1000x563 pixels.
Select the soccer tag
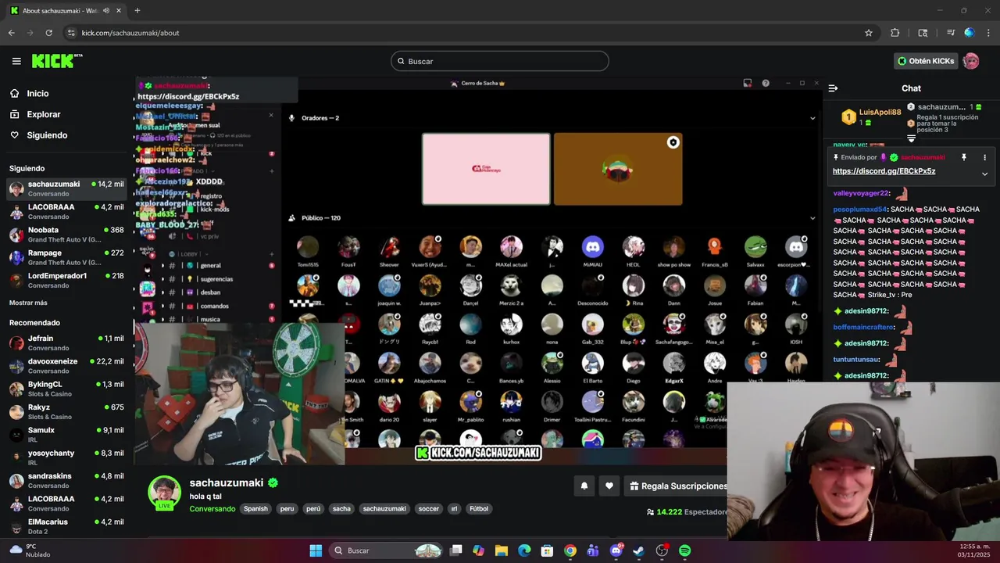(x=429, y=509)
